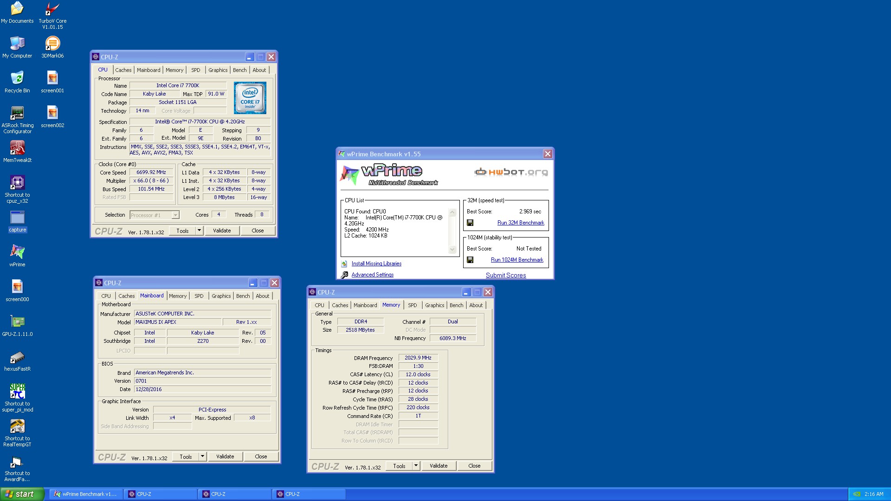891x501 pixels.
Task: Expand Tools dropdown arrow in Mainboard window
Action: [x=202, y=456]
